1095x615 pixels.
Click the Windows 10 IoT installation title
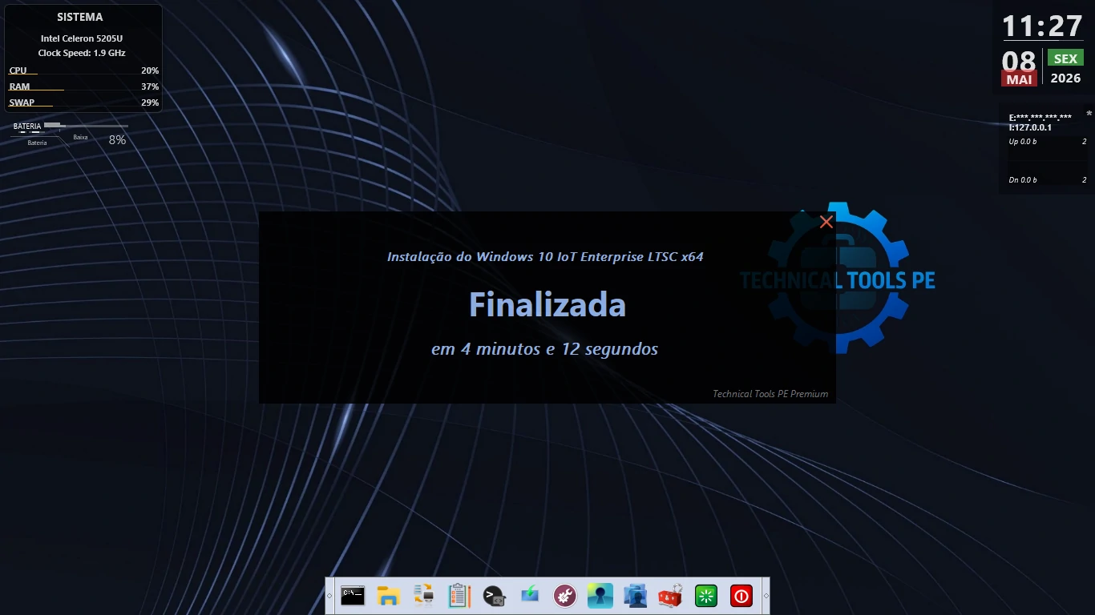(545, 257)
